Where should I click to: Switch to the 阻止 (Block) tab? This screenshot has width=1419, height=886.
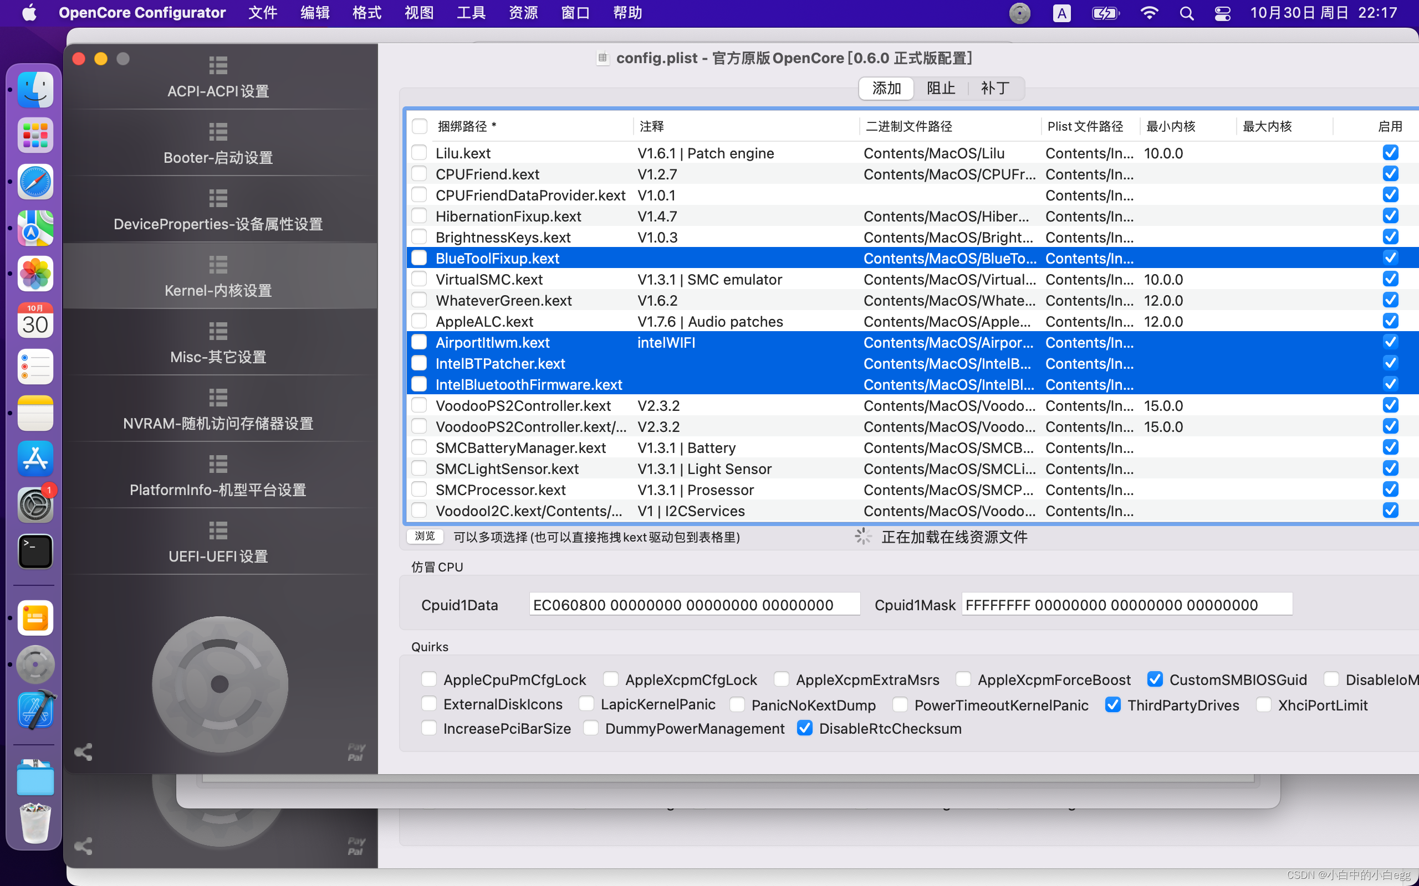tap(941, 89)
